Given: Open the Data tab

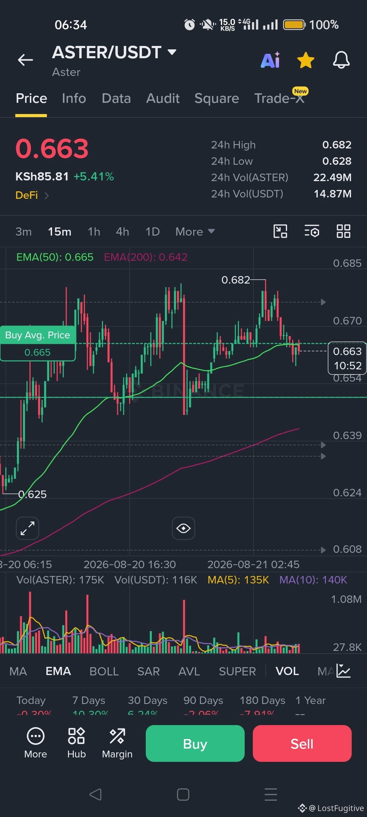Looking at the screenshot, I should [116, 98].
